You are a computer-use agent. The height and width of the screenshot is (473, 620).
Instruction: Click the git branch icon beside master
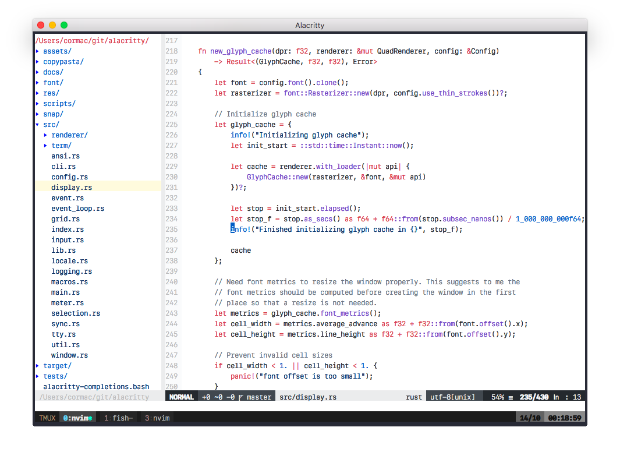click(x=240, y=397)
